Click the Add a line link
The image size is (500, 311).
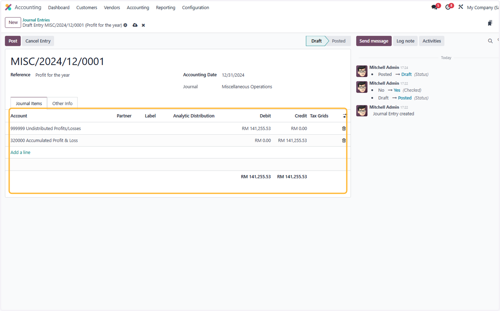[x=20, y=153]
